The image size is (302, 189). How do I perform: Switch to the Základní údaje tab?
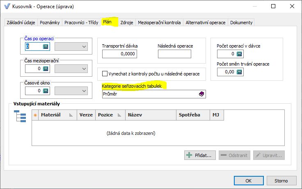pyautogui.click(x=21, y=23)
